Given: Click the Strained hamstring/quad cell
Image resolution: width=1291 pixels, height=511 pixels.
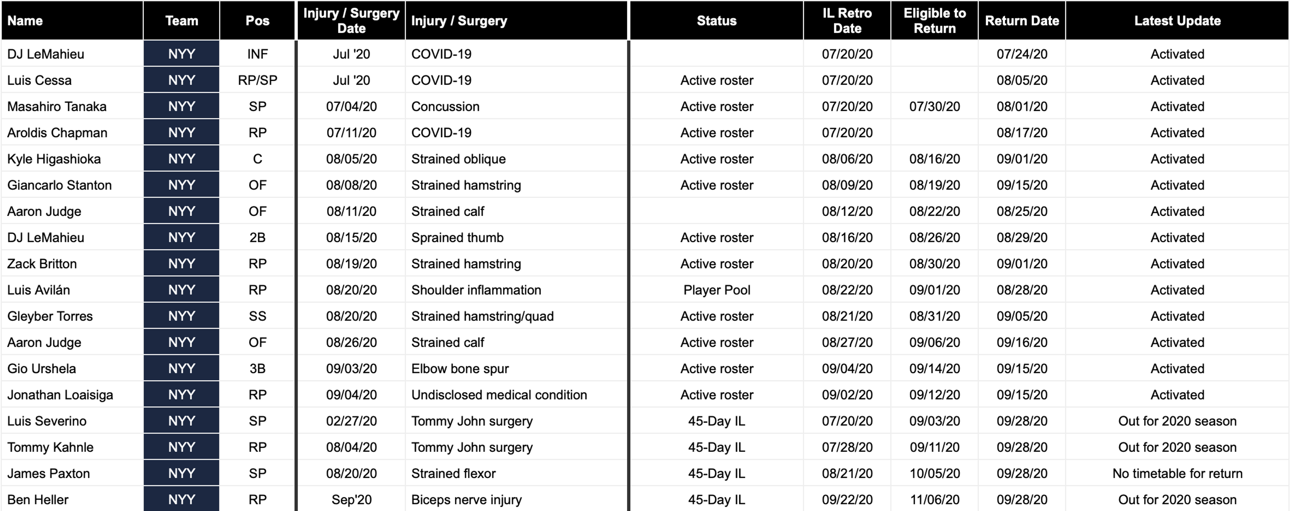Looking at the screenshot, I should click(516, 316).
